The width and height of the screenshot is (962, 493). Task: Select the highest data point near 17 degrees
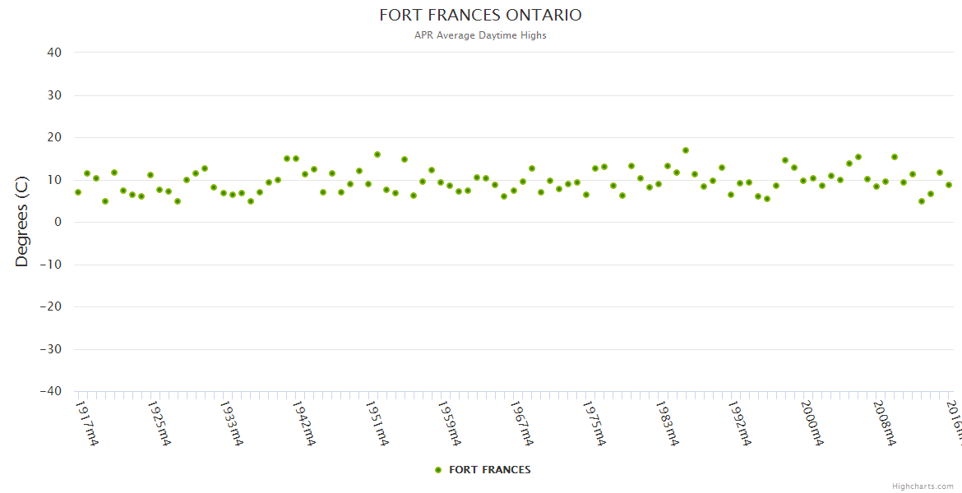(686, 150)
